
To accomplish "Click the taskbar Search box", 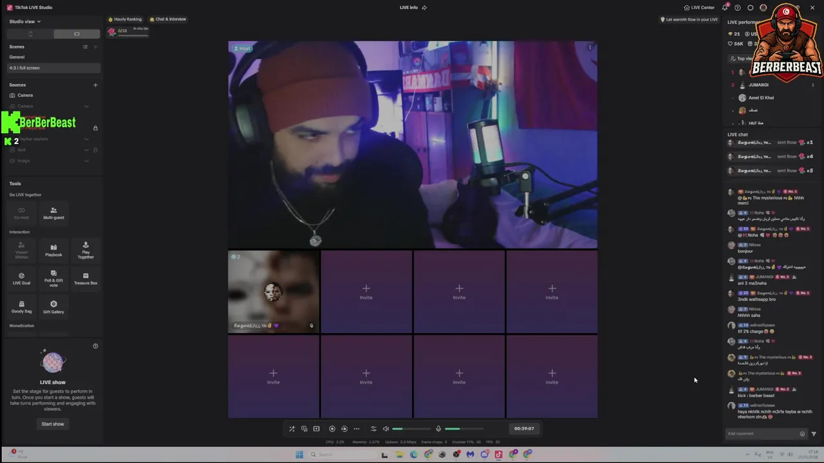I will point(341,455).
